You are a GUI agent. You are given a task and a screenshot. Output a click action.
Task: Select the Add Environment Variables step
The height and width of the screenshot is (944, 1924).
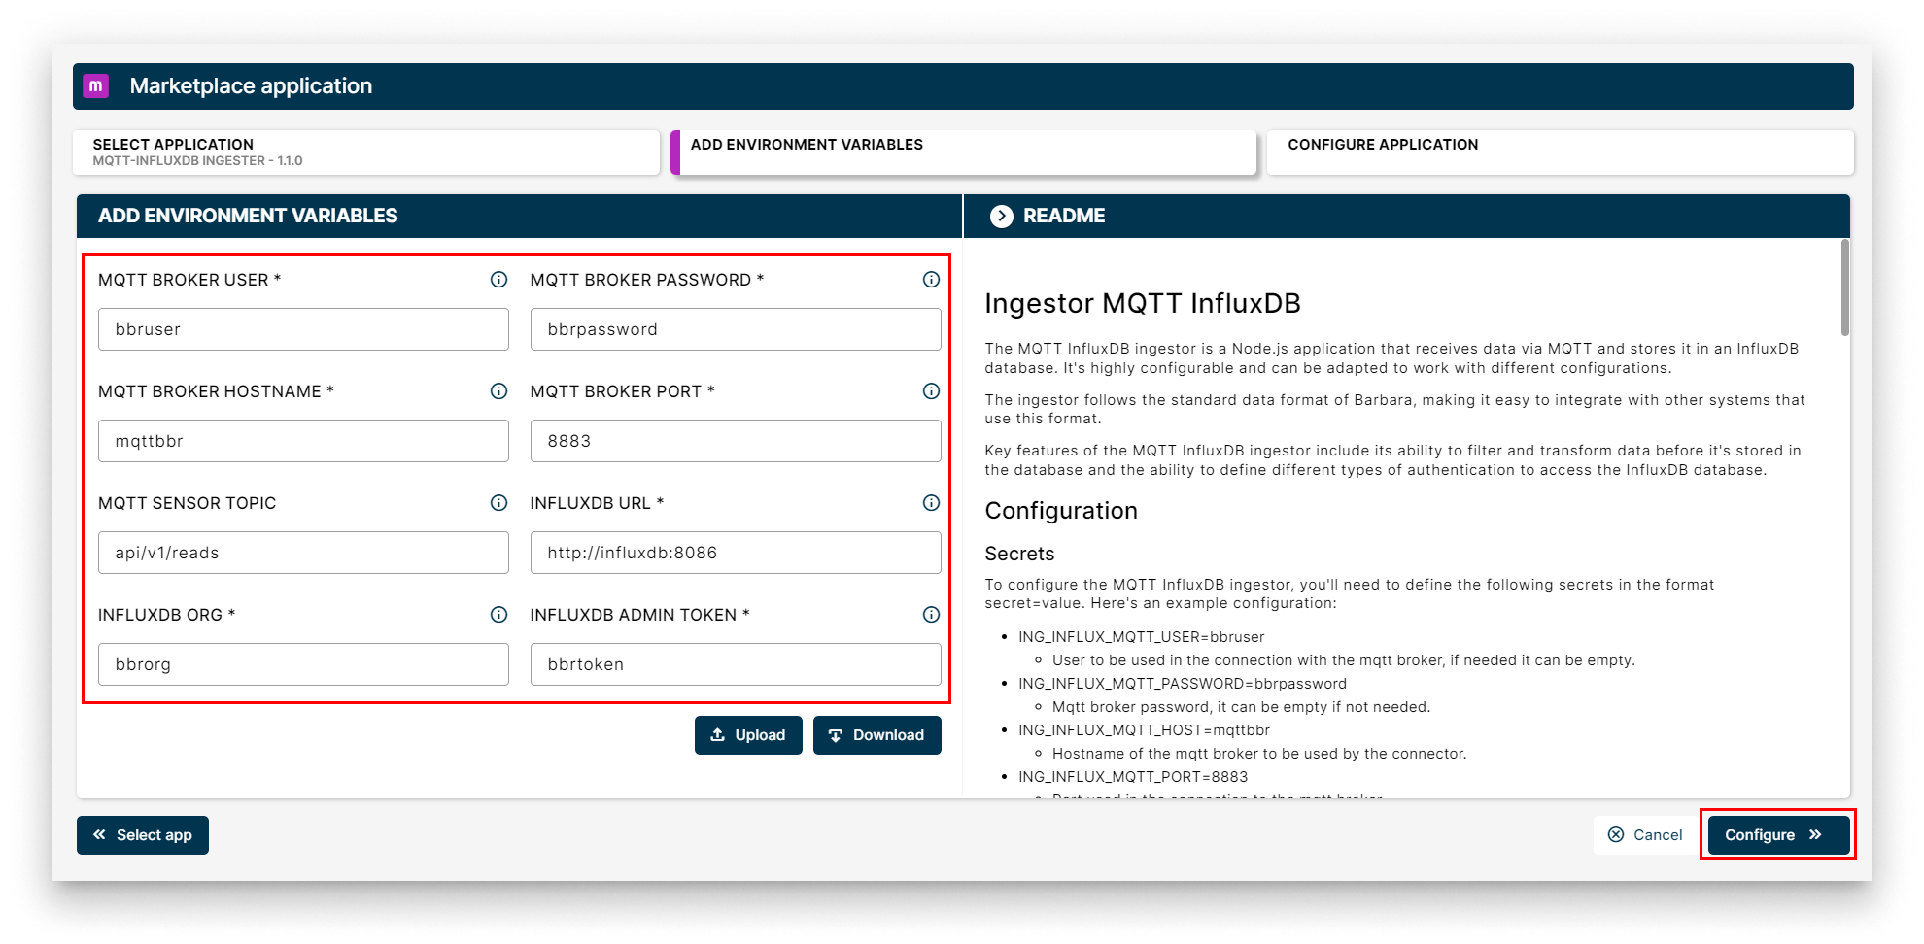(x=964, y=152)
